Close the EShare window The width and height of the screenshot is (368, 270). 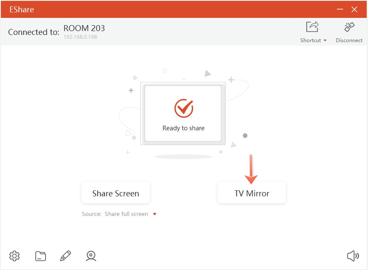pyautogui.click(x=354, y=9)
